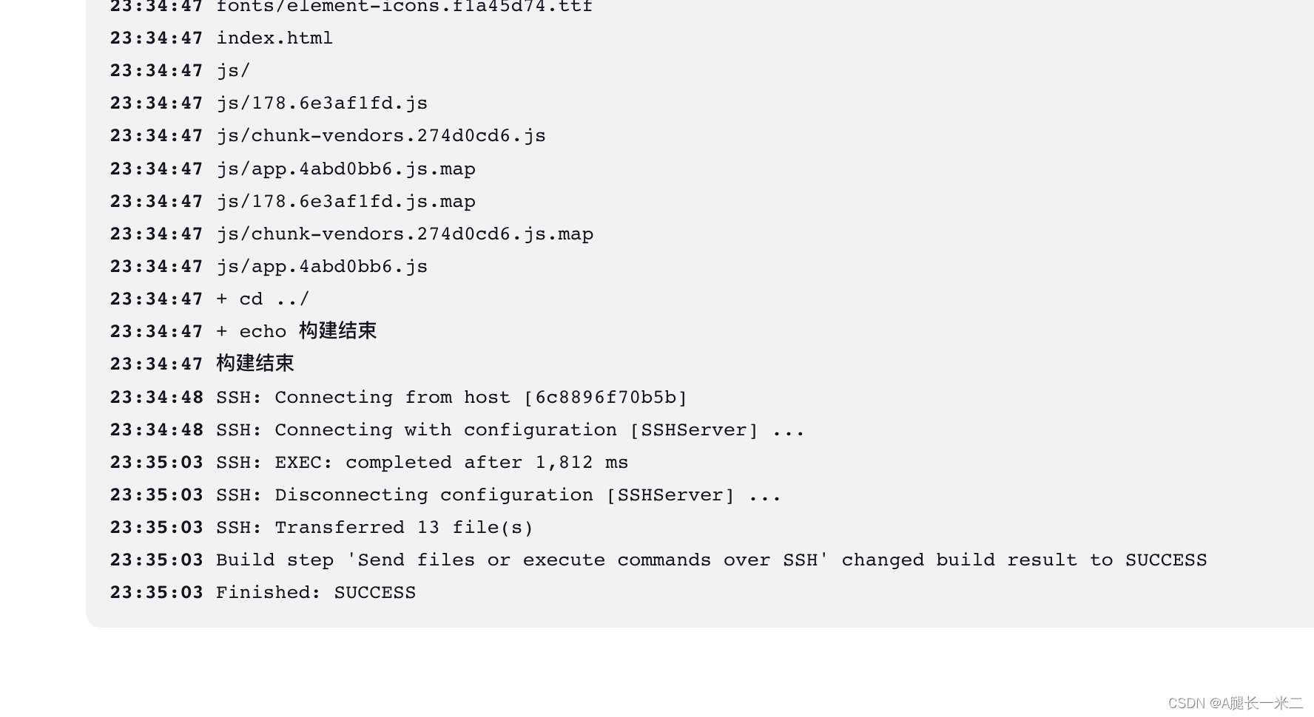
Task: Click the '+ cd ../' command line
Action: tap(209, 299)
